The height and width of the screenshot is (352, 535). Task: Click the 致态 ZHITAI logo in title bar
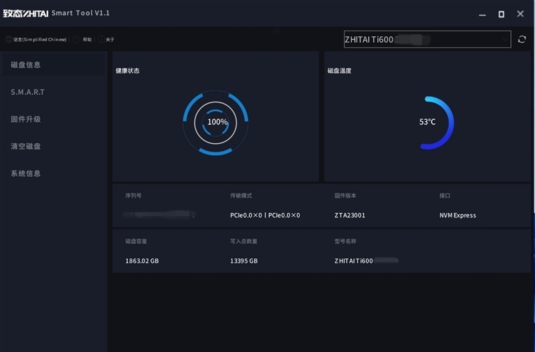25,13
